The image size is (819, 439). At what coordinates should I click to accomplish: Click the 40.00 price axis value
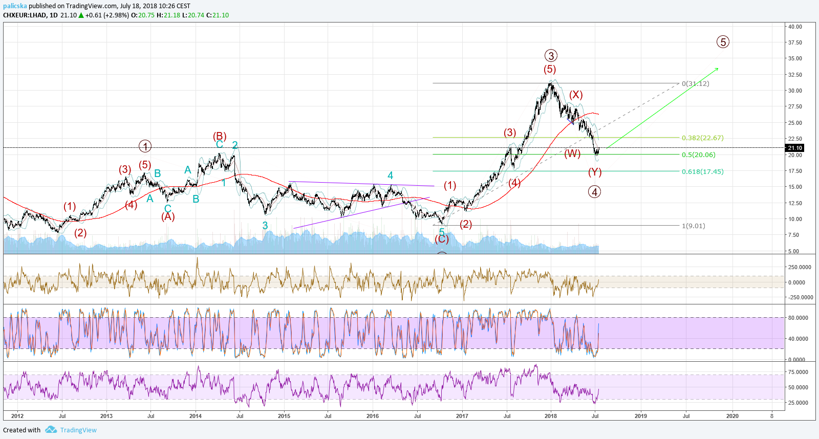[795, 27]
